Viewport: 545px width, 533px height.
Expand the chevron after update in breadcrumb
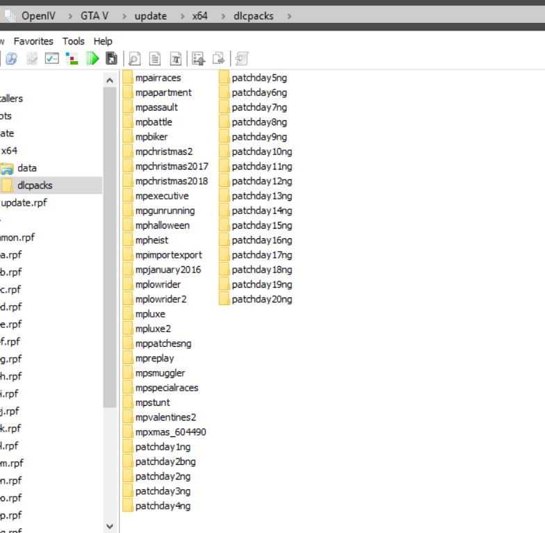click(182, 16)
